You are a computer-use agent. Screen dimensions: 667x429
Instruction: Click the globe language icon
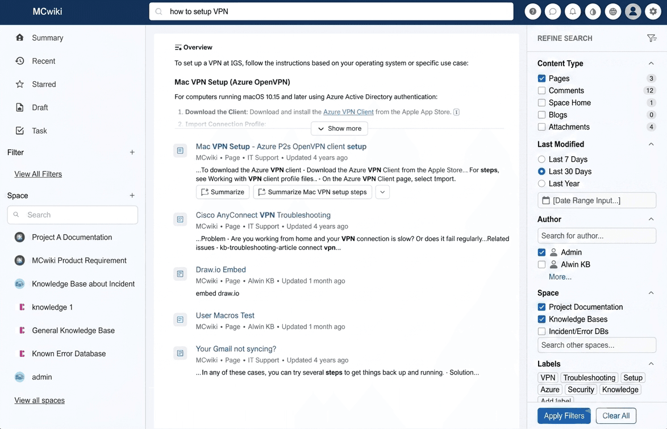(x=612, y=11)
